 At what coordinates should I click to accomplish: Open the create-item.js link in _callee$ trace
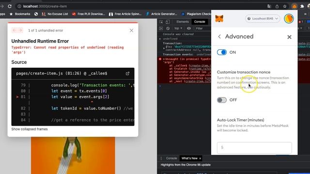click(200, 66)
